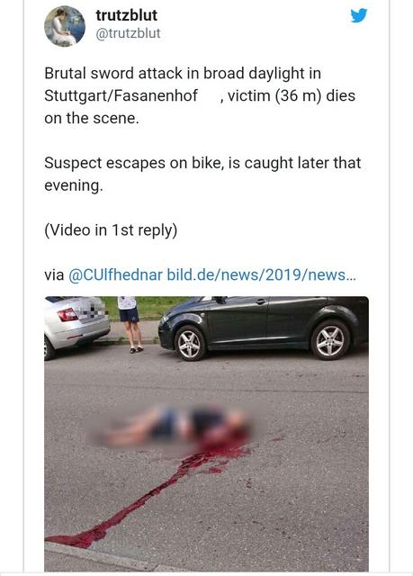The width and height of the screenshot is (413, 576).
Task: Click the "on the scene." line
Action: 92,118
